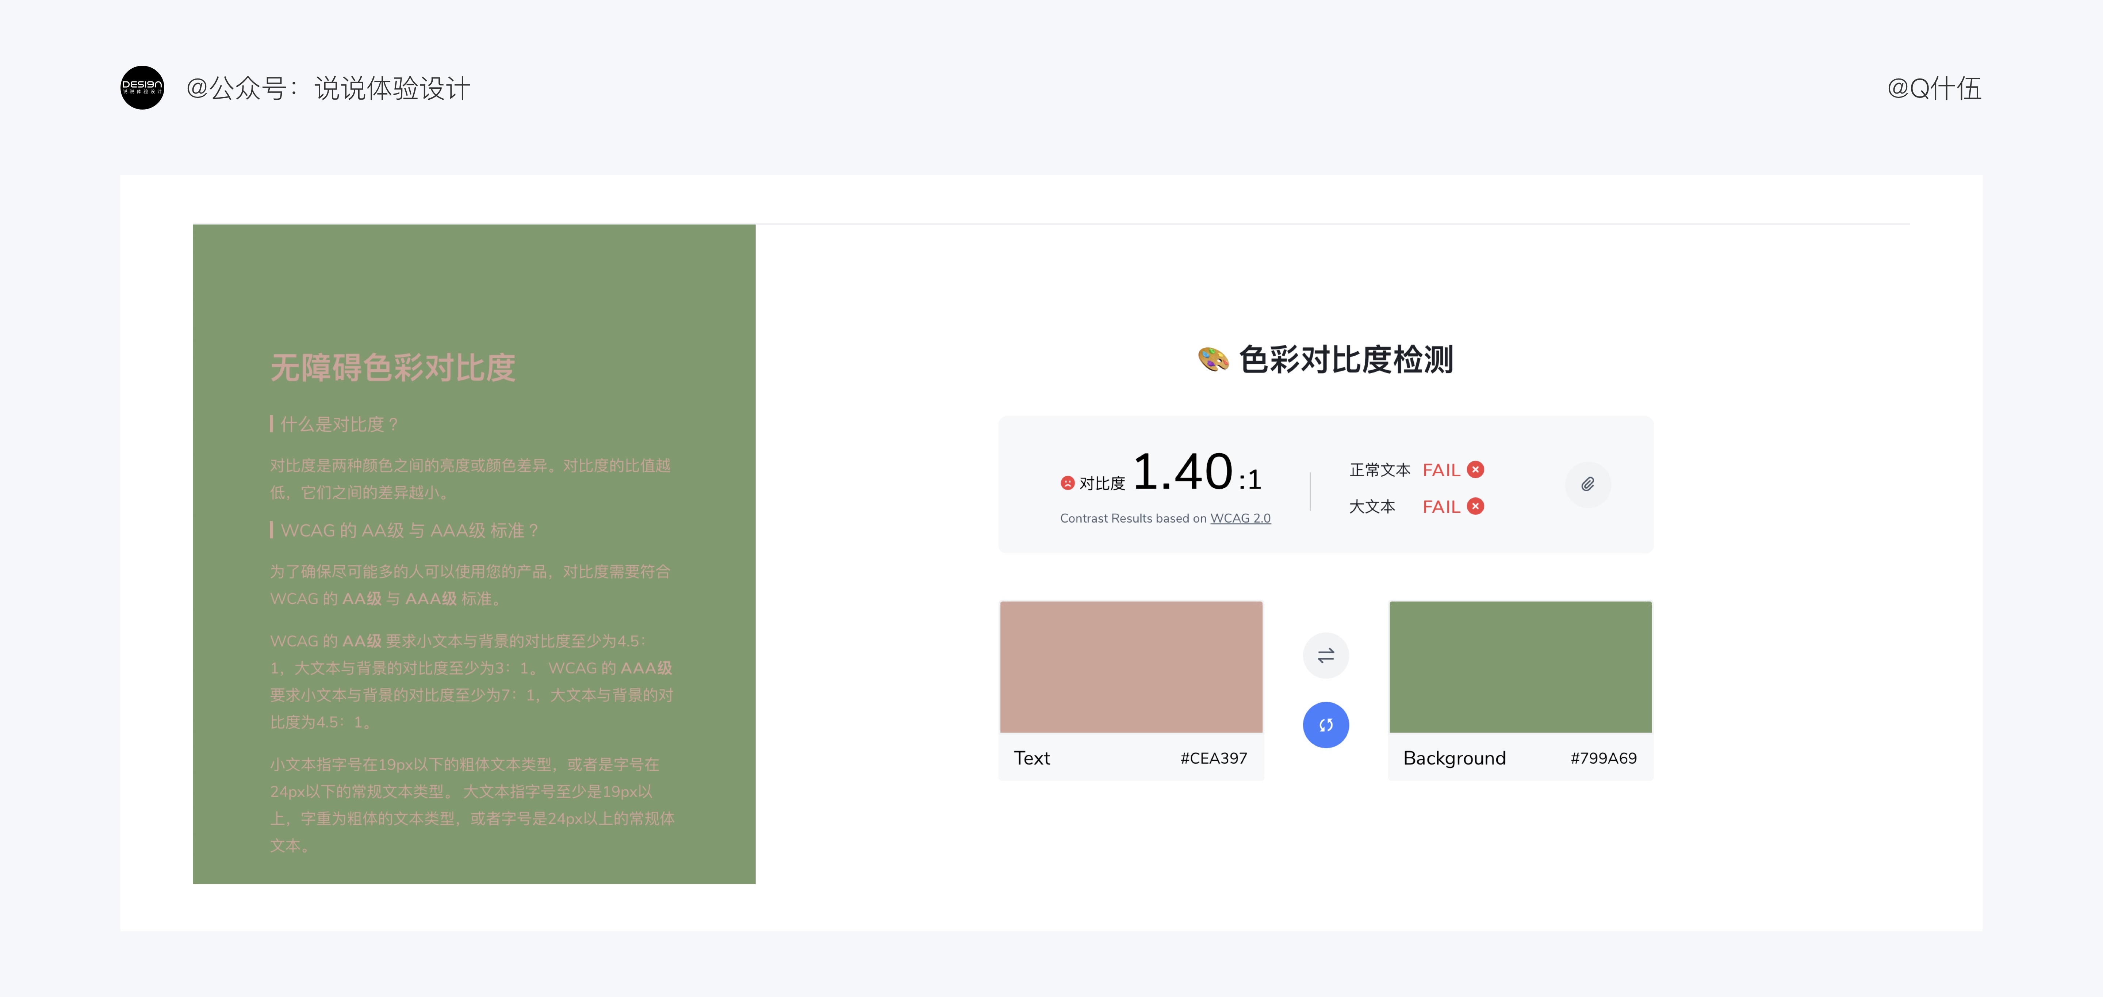Viewport: 2103px width, 997px height.
Task: Click the 对比度 label
Action: pyautogui.click(x=1102, y=484)
